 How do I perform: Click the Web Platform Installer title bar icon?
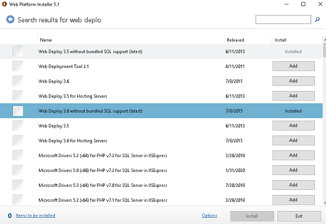(x=4, y=4)
